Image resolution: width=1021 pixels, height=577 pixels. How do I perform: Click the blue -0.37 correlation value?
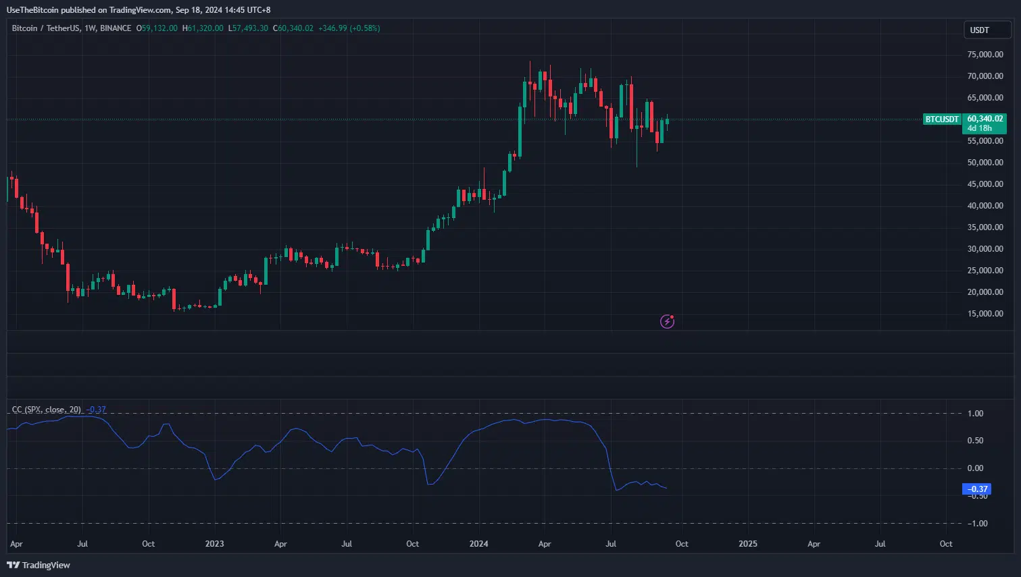tap(97, 409)
